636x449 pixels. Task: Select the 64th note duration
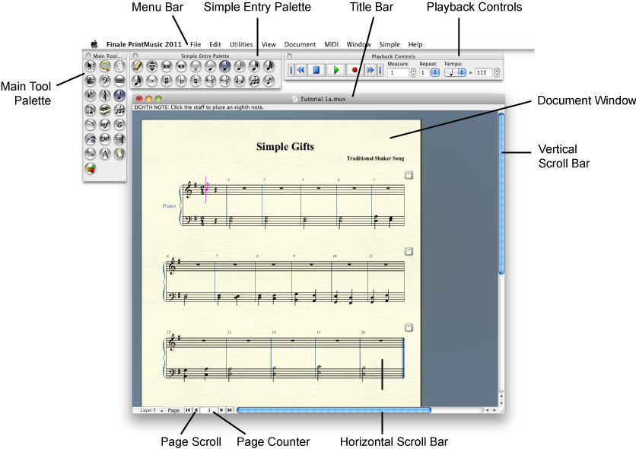click(269, 66)
